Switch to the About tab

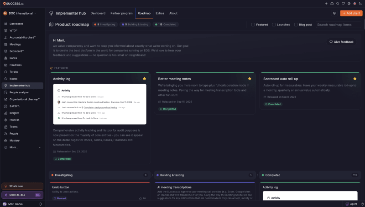173,13
